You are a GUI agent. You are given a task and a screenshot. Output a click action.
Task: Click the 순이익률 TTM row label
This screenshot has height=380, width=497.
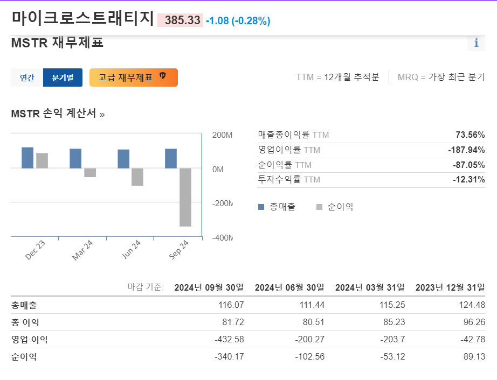(x=284, y=165)
